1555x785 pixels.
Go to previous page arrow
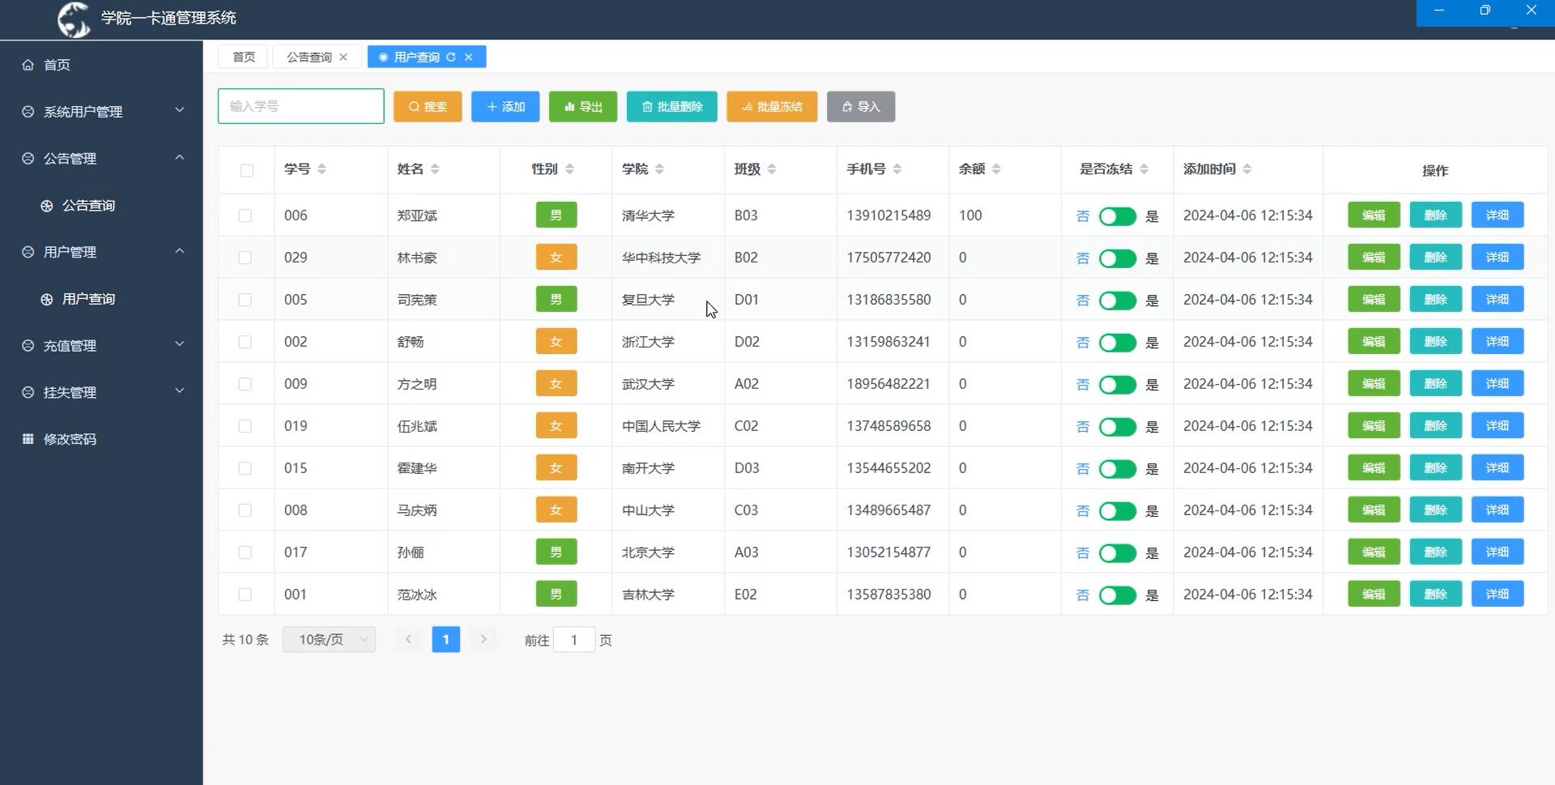[409, 639]
